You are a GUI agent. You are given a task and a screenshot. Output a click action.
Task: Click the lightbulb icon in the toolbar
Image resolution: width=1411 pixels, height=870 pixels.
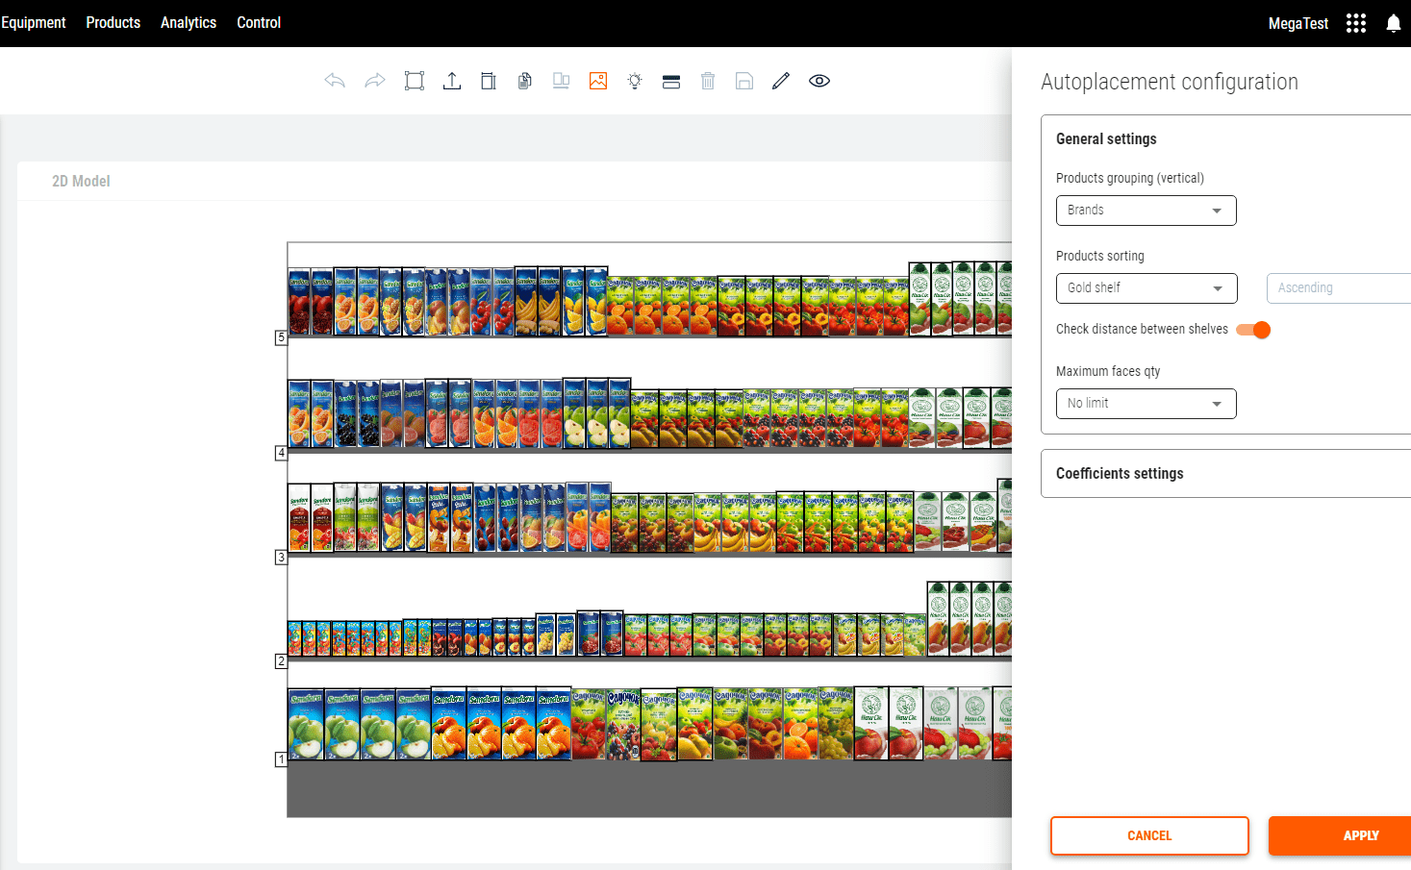click(635, 81)
